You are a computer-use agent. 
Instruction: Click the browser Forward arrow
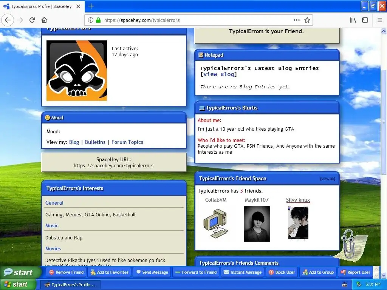pyautogui.click(x=20, y=20)
